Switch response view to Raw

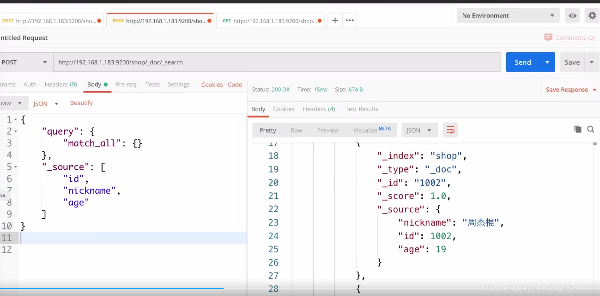coord(297,130)
